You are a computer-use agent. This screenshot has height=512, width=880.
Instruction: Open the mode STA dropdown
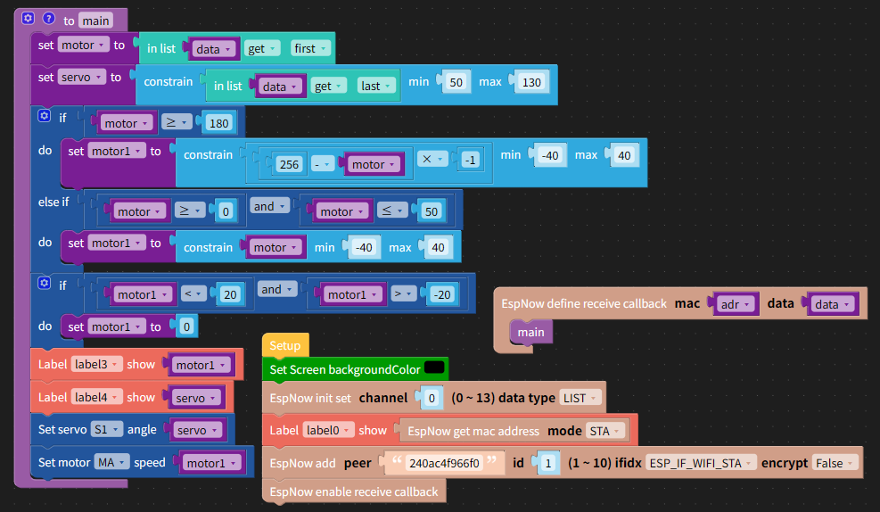tap(605, 431)
